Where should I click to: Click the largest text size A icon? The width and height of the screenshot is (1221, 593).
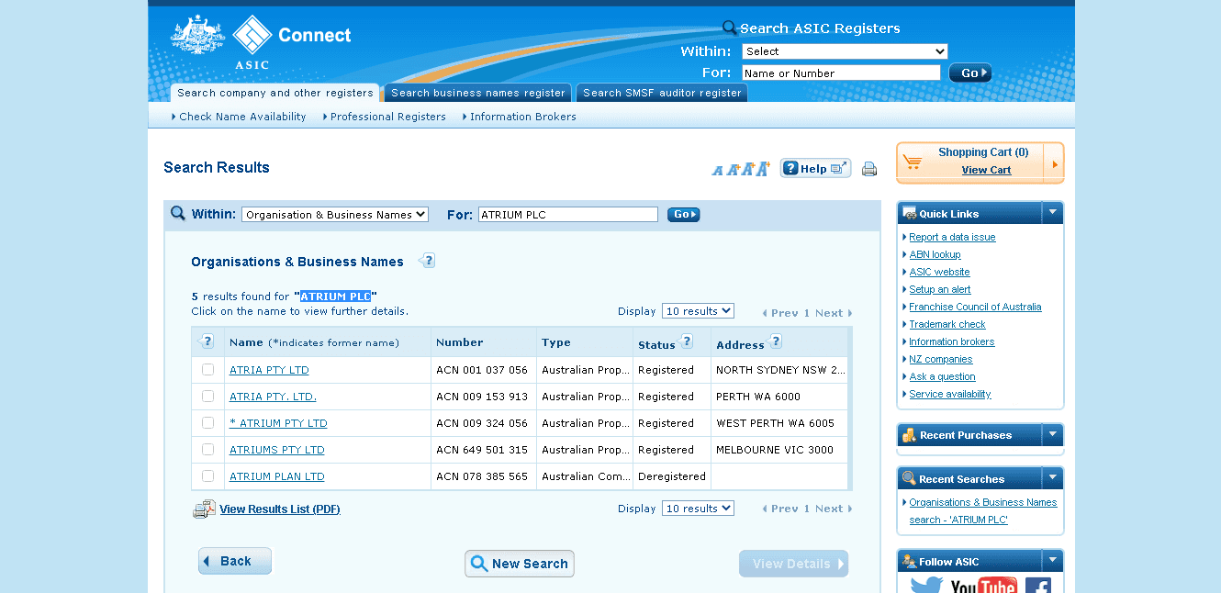pyautogui.click(x=763, y=169)
